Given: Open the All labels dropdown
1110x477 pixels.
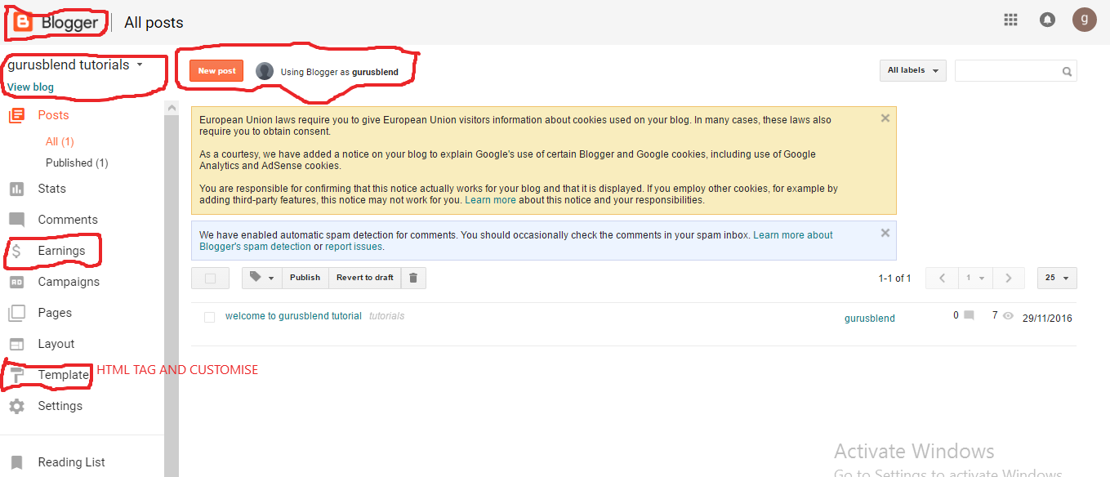Looking at the screenshot, I should (x=912, y=71).
